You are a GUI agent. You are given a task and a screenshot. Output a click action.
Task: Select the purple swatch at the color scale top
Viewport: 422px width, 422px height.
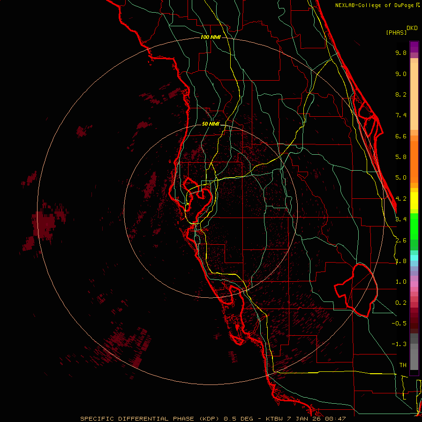pyautogui.click(x=414, y=47)
